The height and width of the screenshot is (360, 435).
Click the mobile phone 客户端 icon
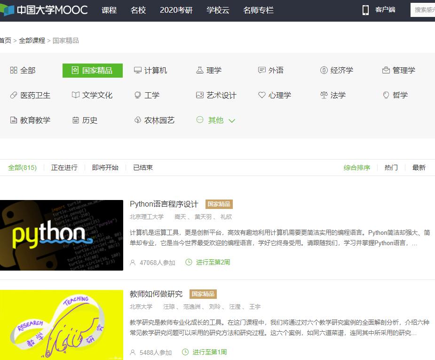pyautogui.click(x=365, y=10)
